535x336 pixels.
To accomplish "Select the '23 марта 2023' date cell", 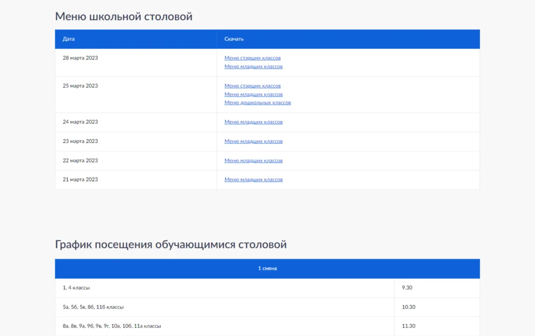I will click(136, 141).
